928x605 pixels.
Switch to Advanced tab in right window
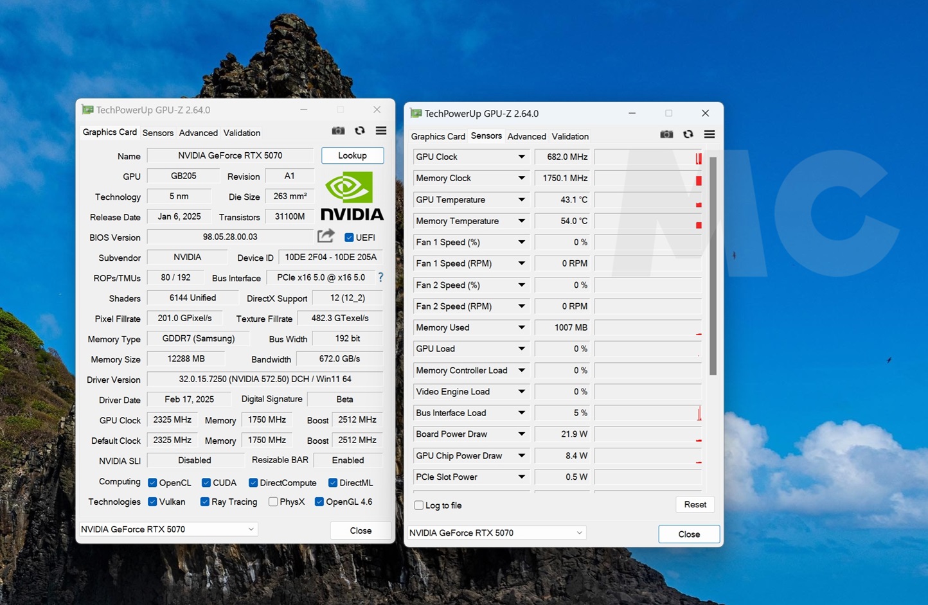pyautogui.click(x=527, y=137)
